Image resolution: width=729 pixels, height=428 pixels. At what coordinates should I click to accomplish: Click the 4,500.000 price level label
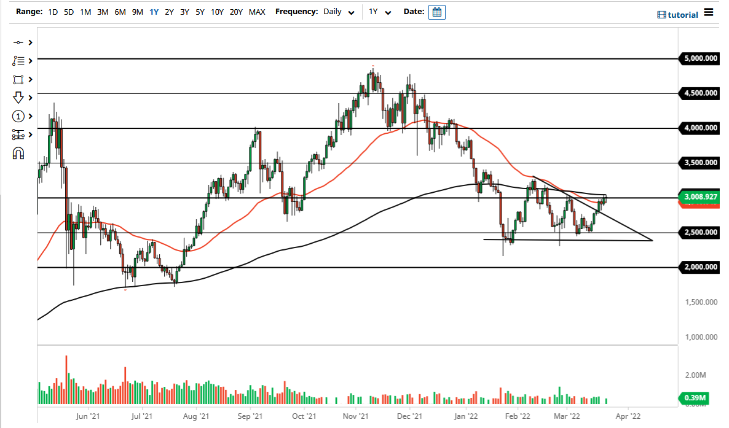tap(699, 93)
